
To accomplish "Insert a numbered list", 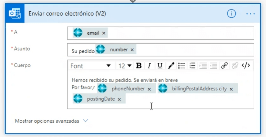I will pos(192,66).
